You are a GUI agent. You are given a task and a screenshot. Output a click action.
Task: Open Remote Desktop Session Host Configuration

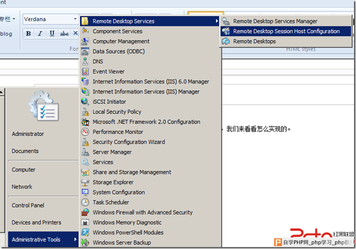point(286,31)
